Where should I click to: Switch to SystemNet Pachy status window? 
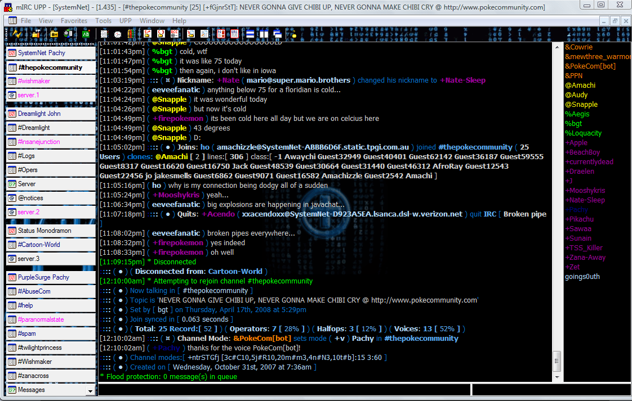coord(51,53)
